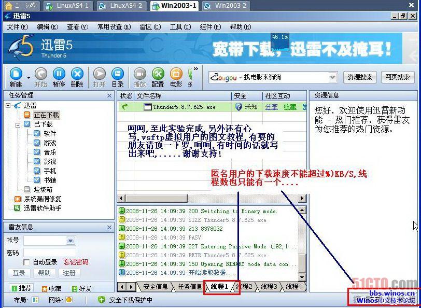Open the 配置 settings icon
This screenshot has height=308, width=421.
tap(158, 74)
